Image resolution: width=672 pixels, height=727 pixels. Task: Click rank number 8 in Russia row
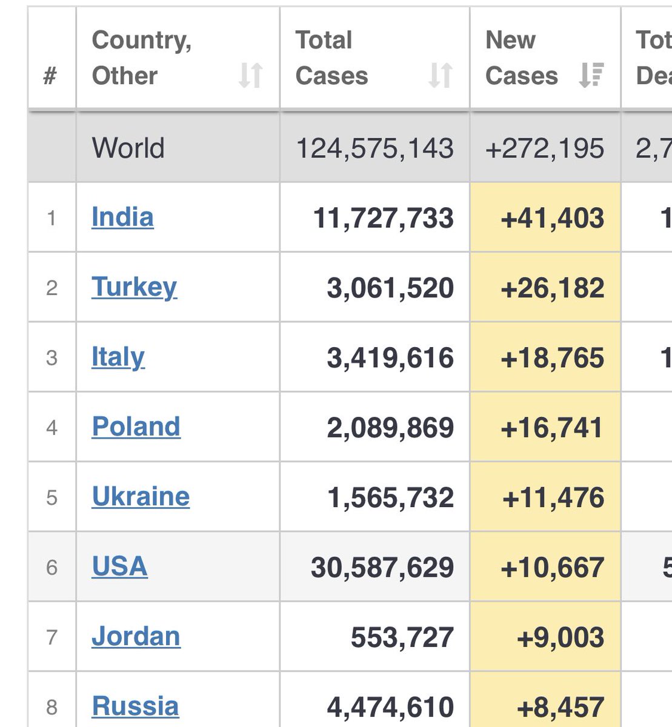[52, 707]
